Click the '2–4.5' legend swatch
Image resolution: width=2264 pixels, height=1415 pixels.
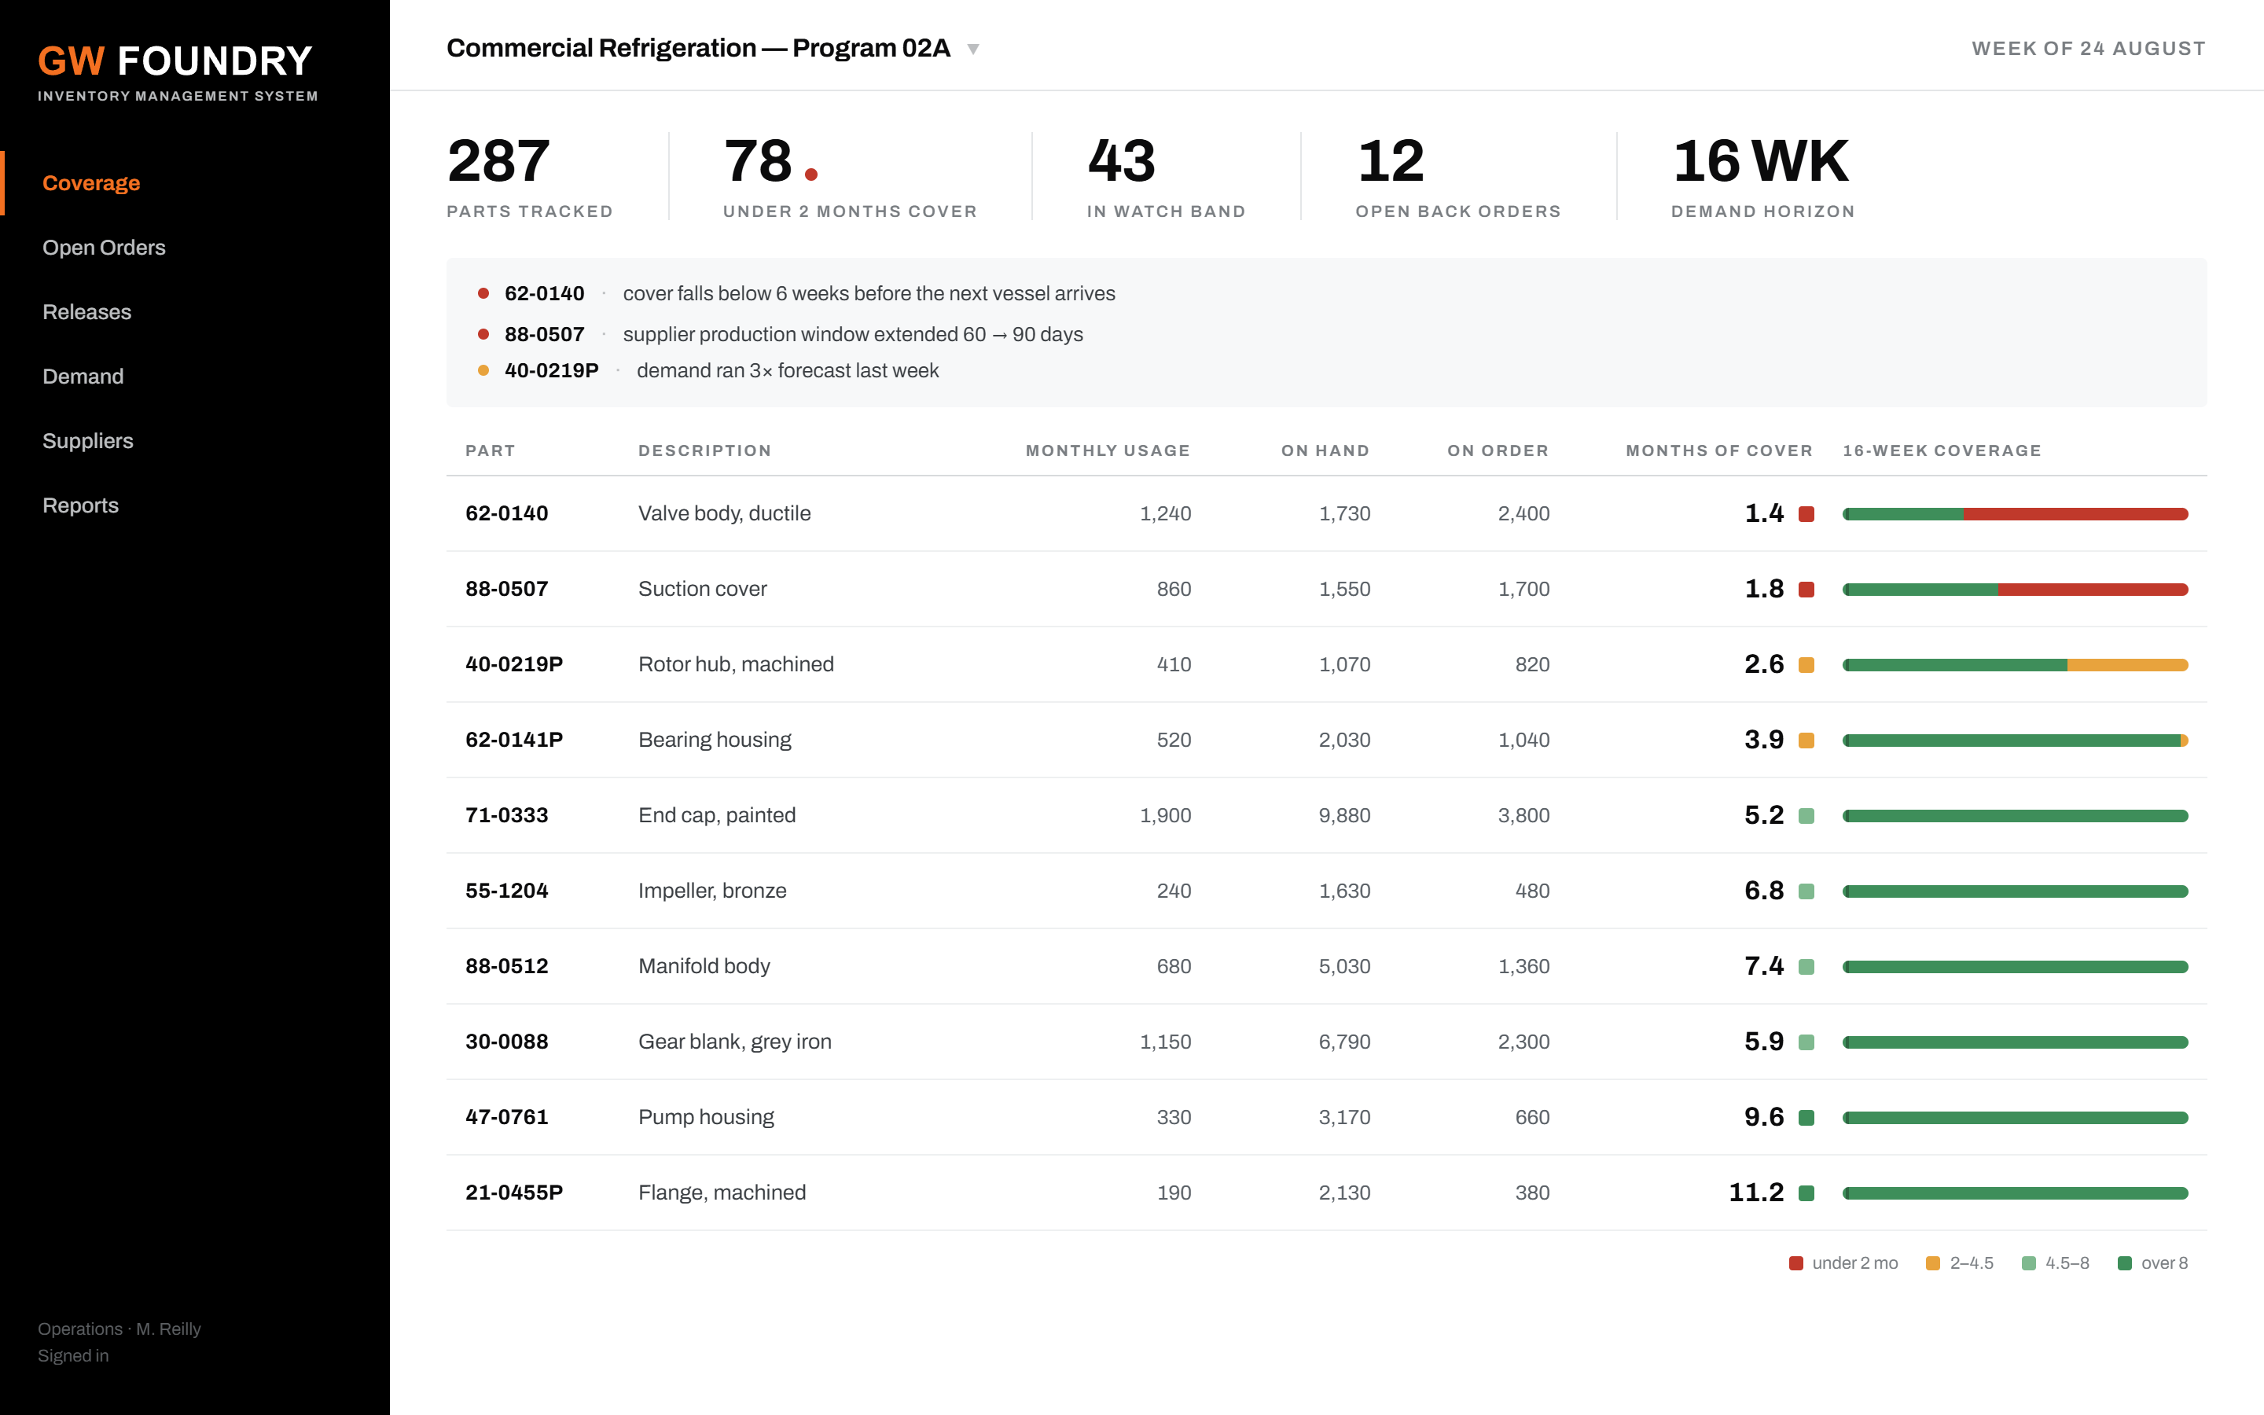coord(1933,1263)
